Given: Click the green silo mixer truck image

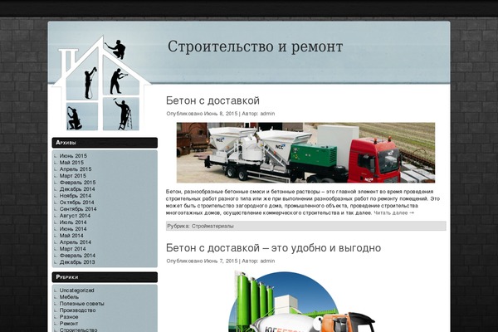Looking at the screenshot, I should 302,301.
